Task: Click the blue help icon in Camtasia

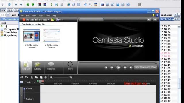Action: [157, 15]
